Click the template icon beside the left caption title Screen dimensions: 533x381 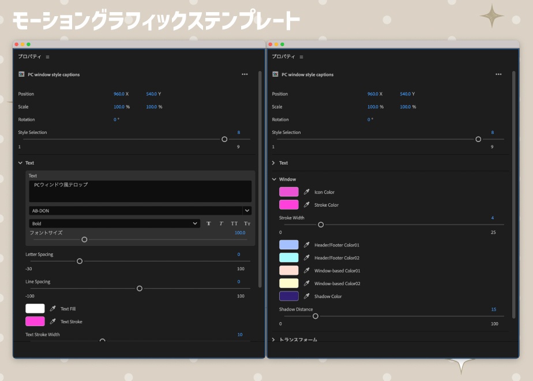coord(21,74)
